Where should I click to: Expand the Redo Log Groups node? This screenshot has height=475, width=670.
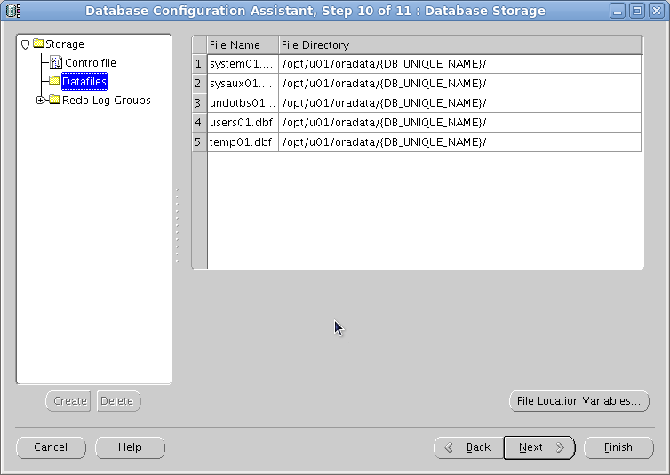point(41,101)
